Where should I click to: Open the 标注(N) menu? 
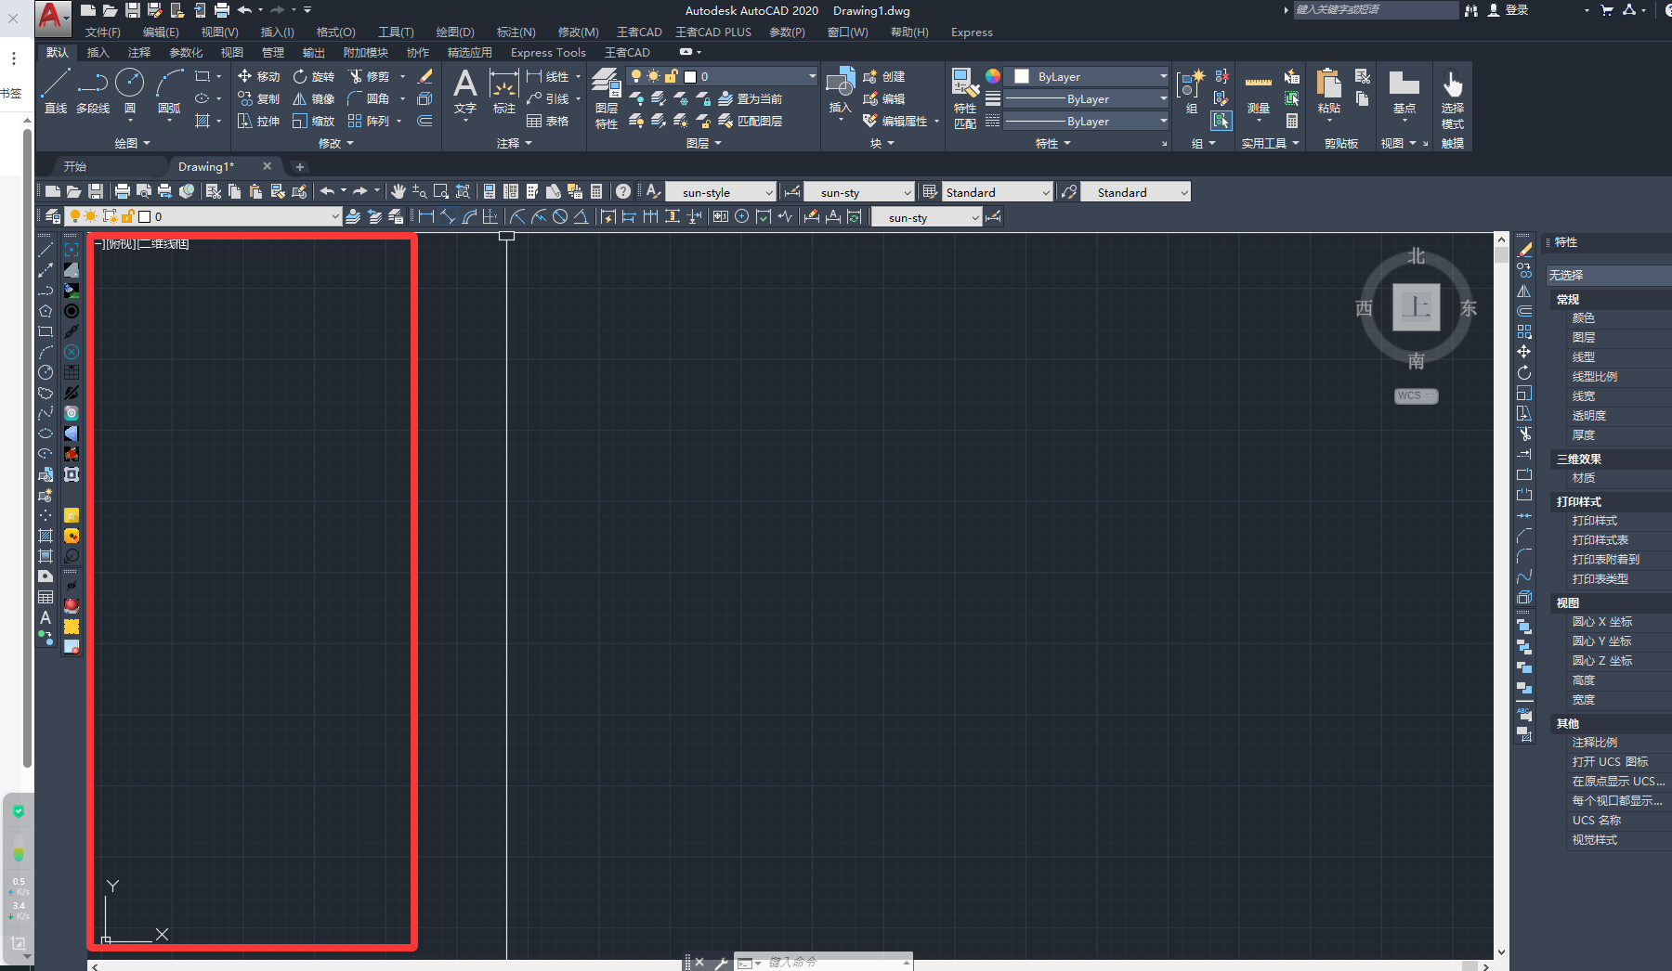coord(516,32)
